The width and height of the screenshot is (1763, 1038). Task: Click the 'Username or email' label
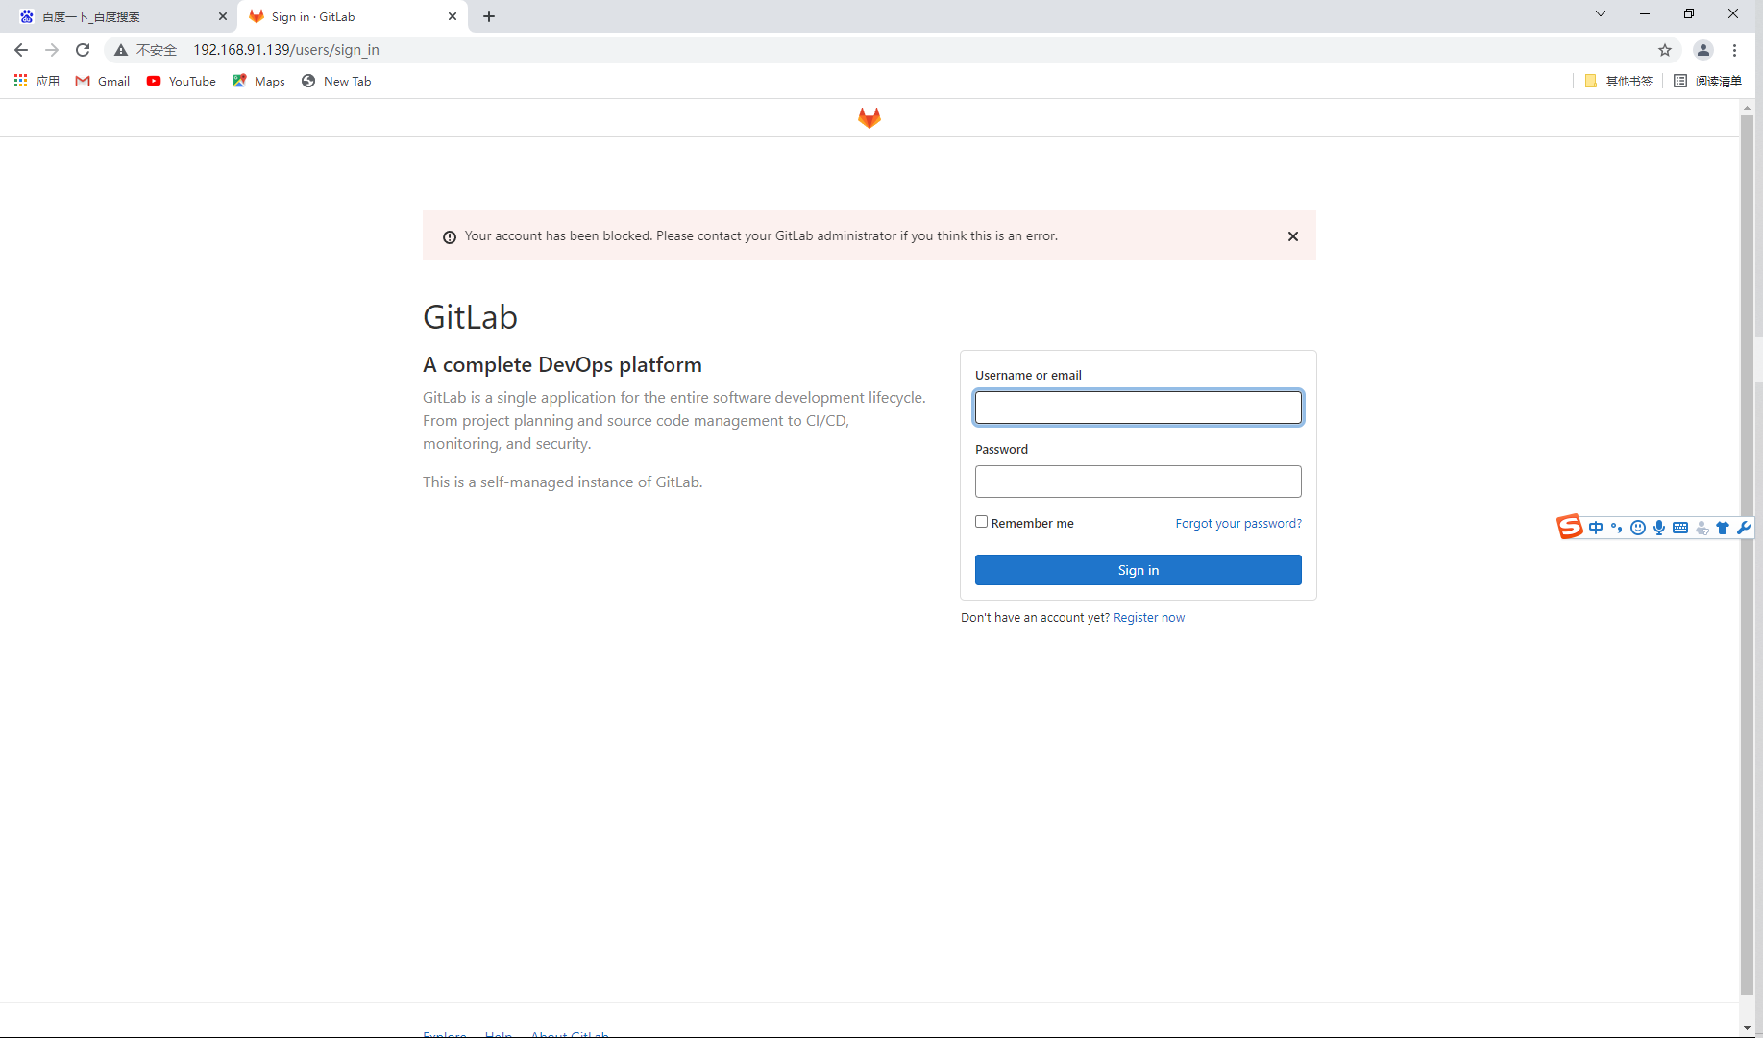tap(1028, 376)
